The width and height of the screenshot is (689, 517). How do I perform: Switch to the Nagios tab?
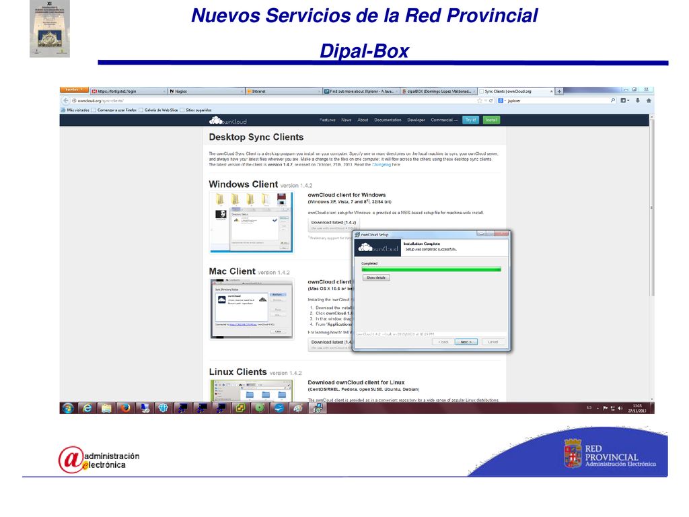point(206,92)
